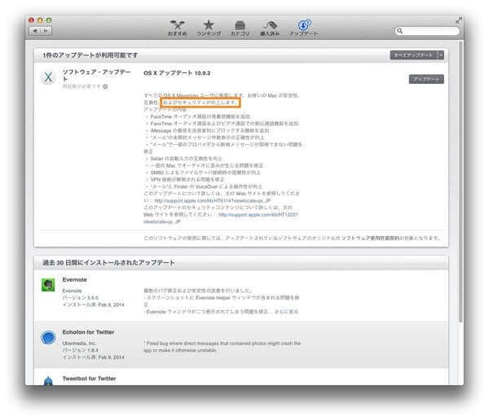Open the support.apple.com HT1222 link
The image size is (489, 420).
258,214
